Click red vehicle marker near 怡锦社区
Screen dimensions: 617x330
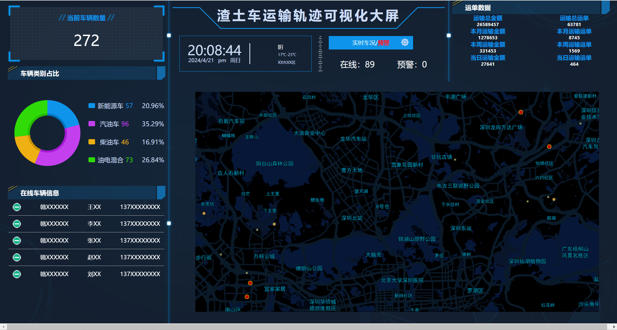(x=549, y=147)
